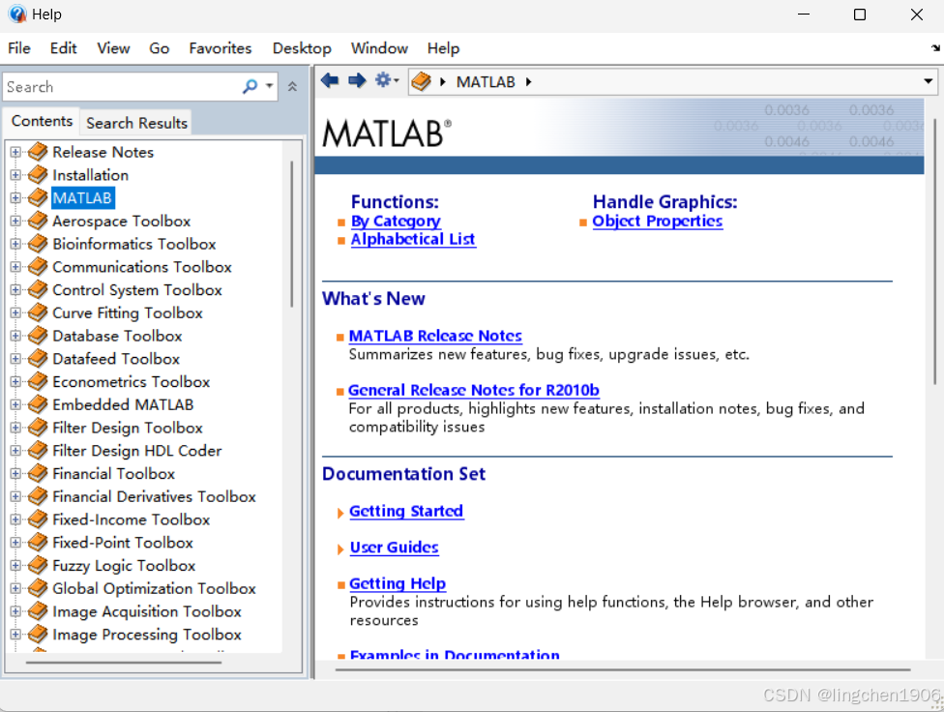Click the Embedded MATLAB book icon
Screen dimensions: 944x712
click(38, 404)
